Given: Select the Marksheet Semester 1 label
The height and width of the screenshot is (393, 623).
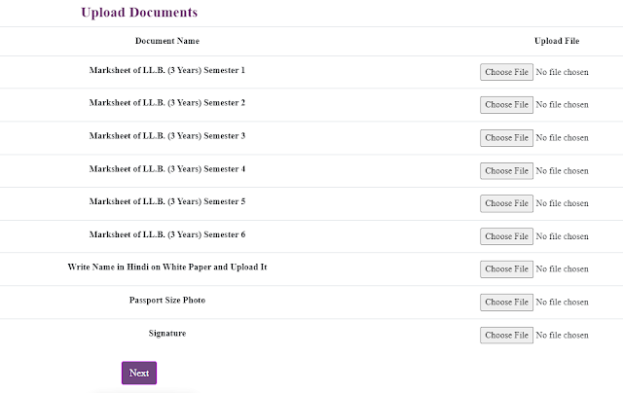Looking at the screenshot, I should pos(166,70).
